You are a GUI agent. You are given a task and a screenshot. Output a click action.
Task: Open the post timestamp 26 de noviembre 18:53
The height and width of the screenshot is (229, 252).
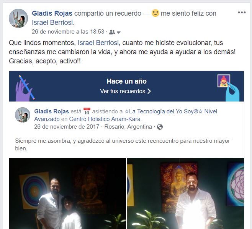[68, 32]
